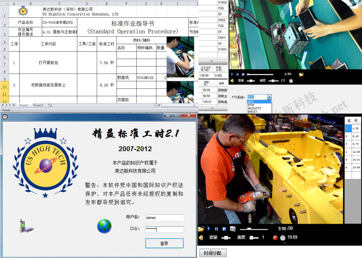This screenshot has height=258, width=362.
Task: Focus the 口令 password field
Action: 164,229
